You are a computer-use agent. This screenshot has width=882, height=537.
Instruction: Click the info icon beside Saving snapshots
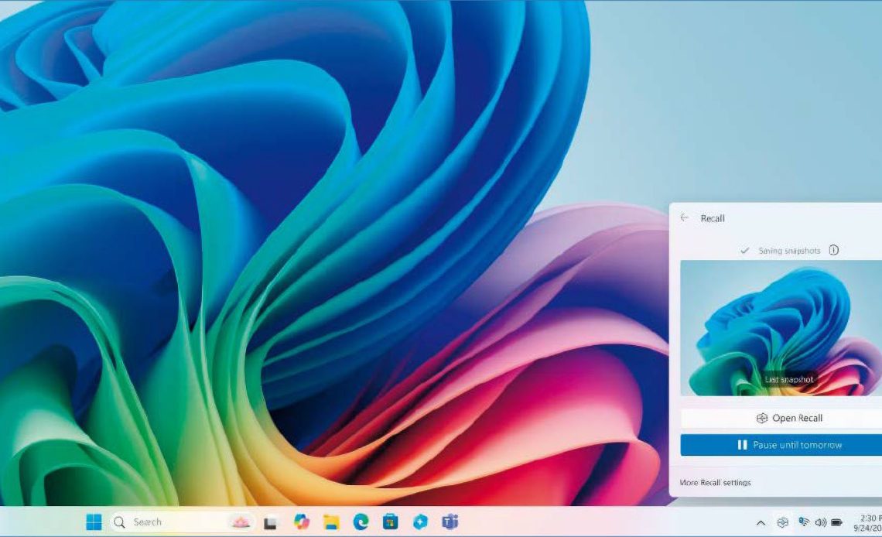833,250
